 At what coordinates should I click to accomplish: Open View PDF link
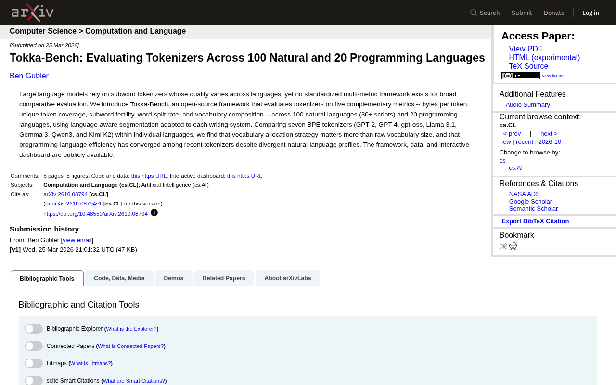pos(526,49)
